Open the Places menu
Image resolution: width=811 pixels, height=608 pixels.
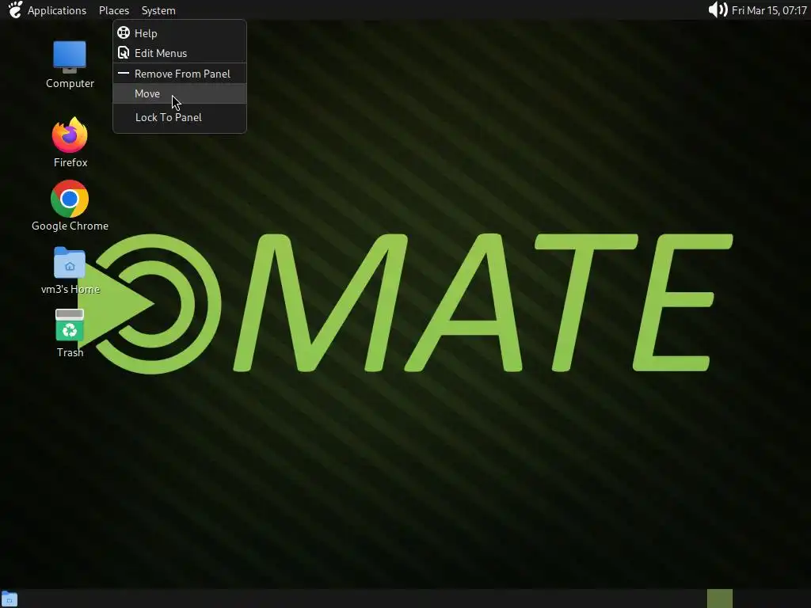tap(114, 10)
